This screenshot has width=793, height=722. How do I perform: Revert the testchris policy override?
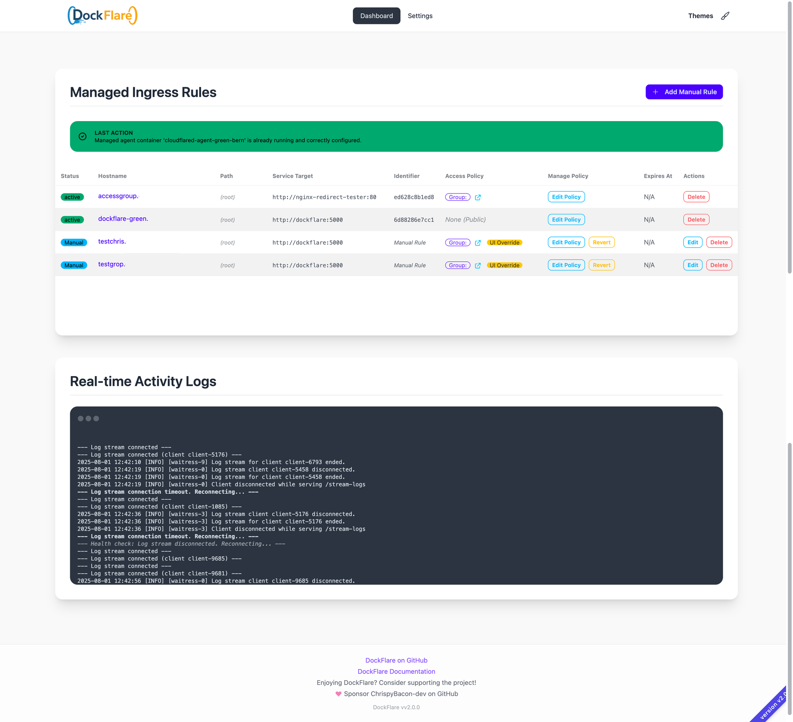click(x=601, y=242)
